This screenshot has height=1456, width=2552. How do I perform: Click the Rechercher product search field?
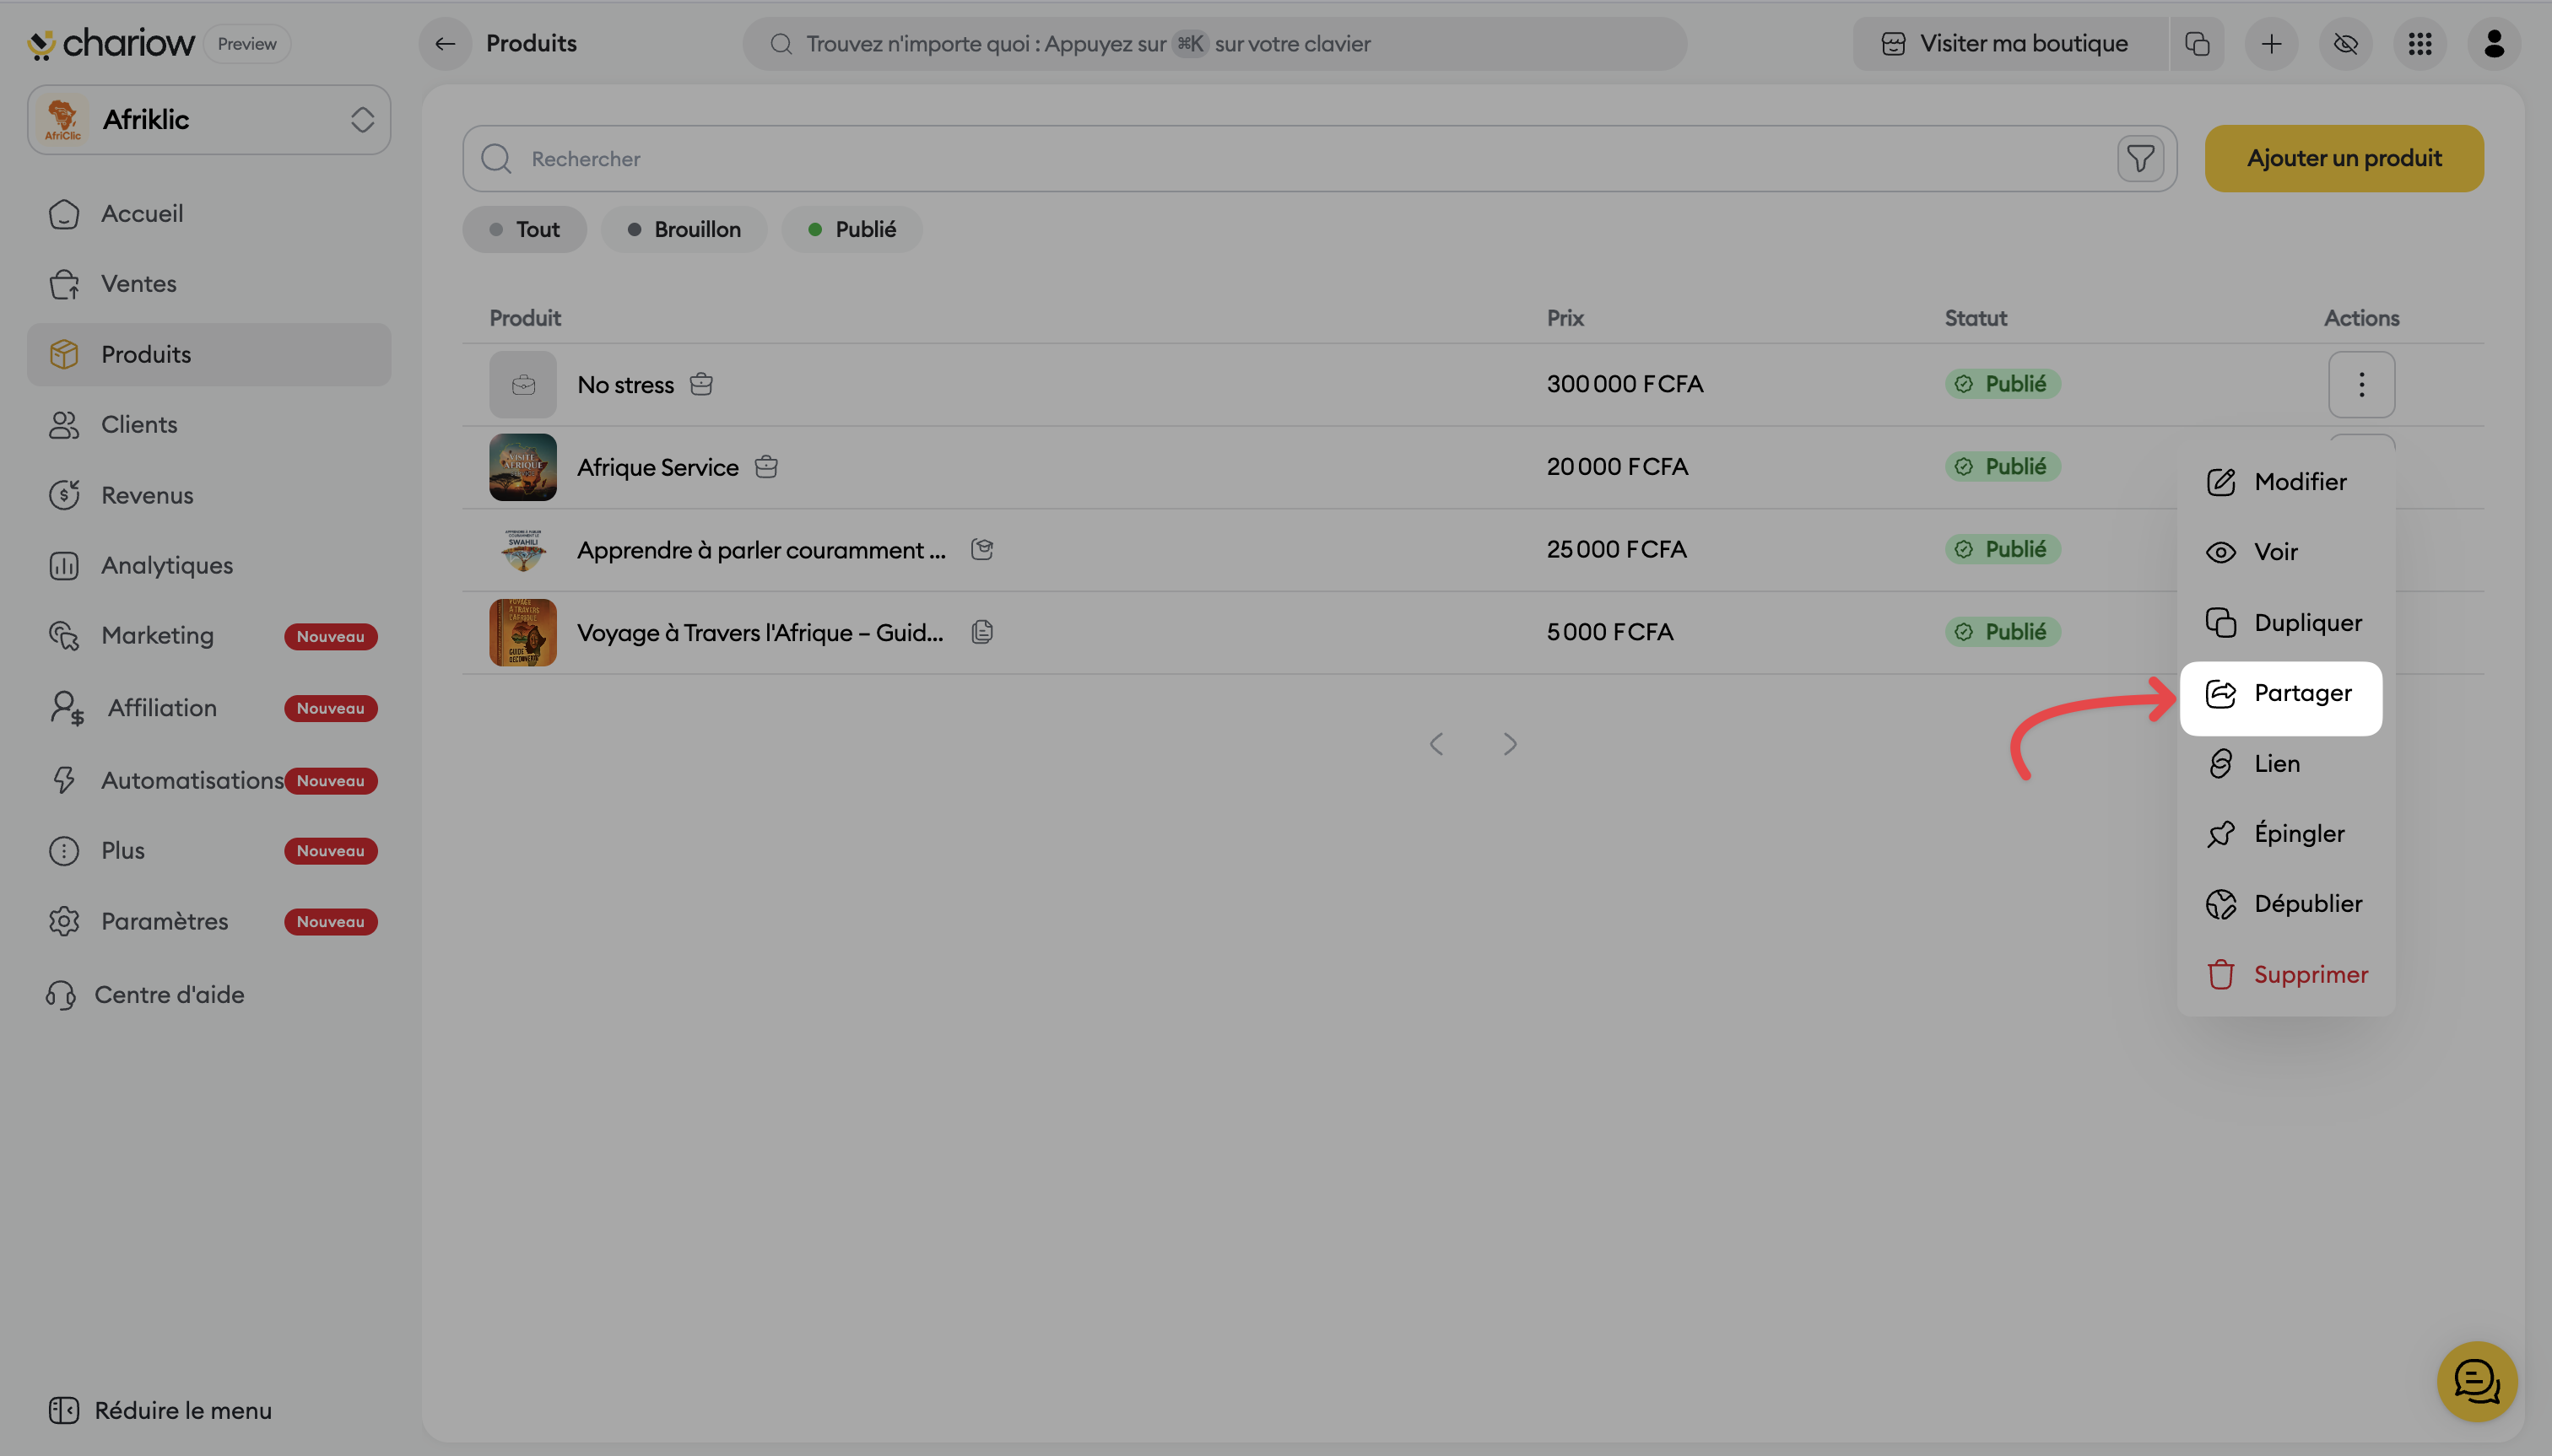[x=1300, y=158]
